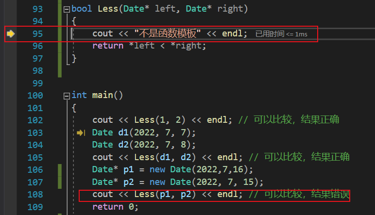Click line number 109
The height and width of the screenshot is (215, 375).
pos(35,207)
